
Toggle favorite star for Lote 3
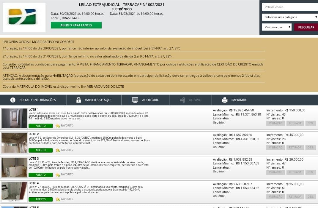pyautogui.click(x=58, y=175)
